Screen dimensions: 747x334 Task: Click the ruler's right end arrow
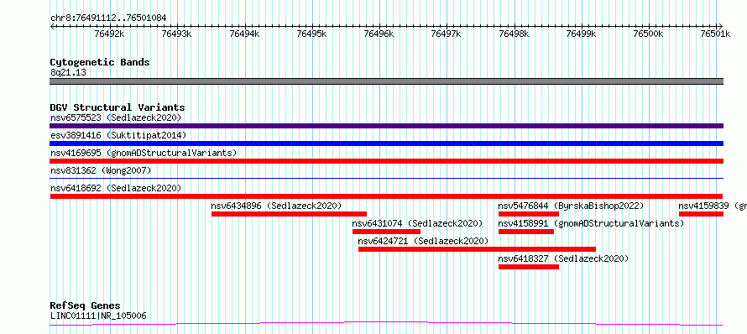pos(721,26)
